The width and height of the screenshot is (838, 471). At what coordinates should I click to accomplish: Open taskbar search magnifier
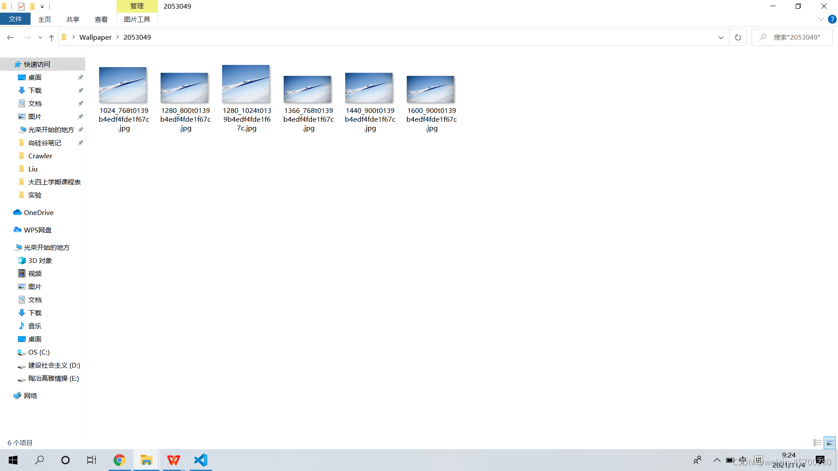(x=39, y=460)
